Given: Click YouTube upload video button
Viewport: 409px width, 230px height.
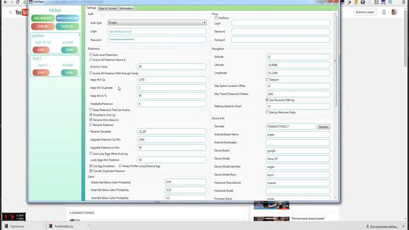Looking at the screenshot, I should (x=365, y=12).
